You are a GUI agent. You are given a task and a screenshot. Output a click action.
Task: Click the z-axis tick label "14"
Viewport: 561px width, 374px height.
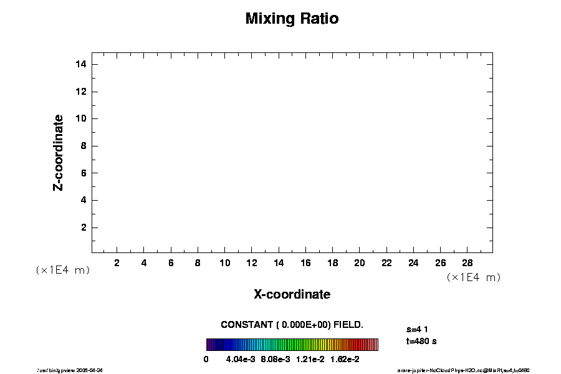80,64
